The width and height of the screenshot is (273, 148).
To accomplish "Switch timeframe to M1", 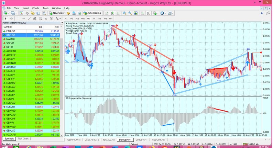I will click(x=66, y=19).
